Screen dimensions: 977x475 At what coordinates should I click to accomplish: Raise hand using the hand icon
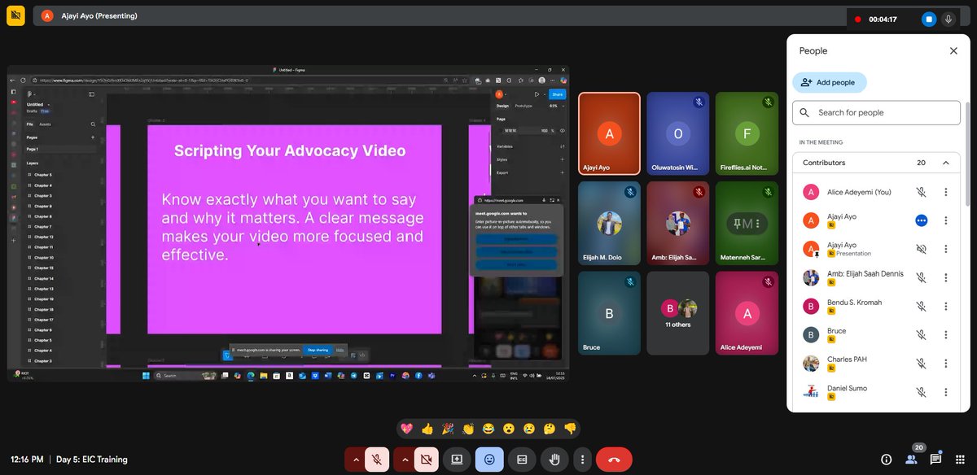(554, 460)
